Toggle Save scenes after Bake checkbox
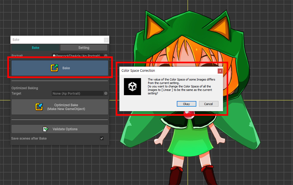The width and height of the screenshot is (293, 185). [102, 138]
